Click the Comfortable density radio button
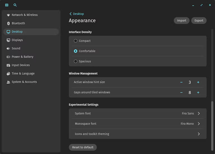This screenshot has width=215, height=154. 75,51
